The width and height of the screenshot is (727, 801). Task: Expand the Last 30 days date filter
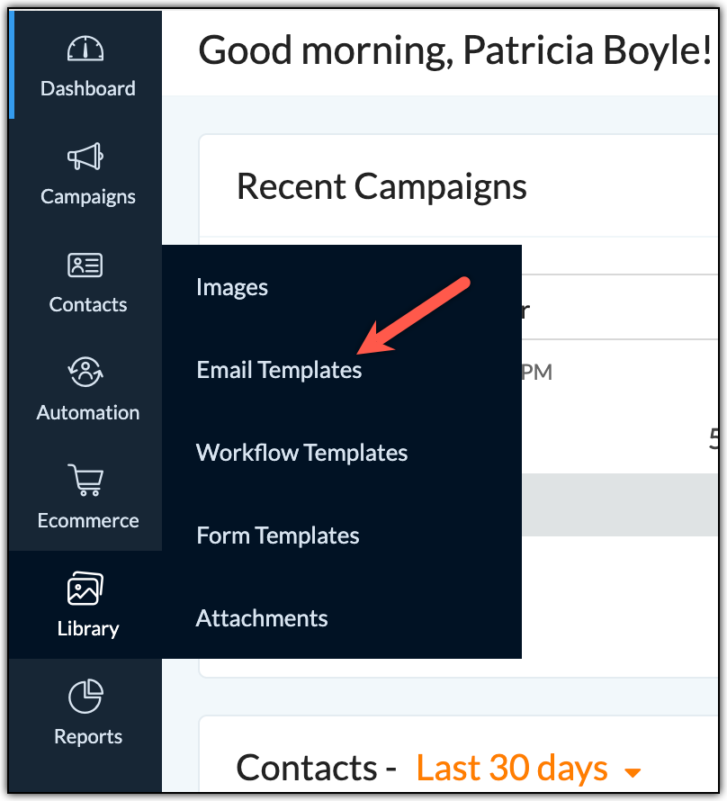click(512, 768)
